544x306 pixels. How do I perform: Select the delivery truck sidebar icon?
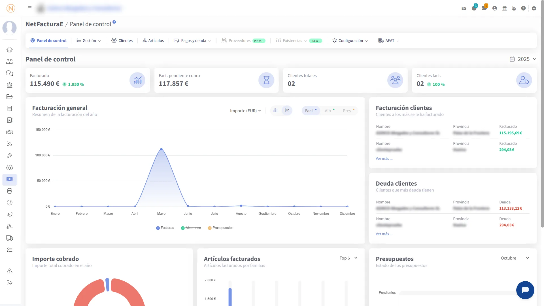coord(9,238)
